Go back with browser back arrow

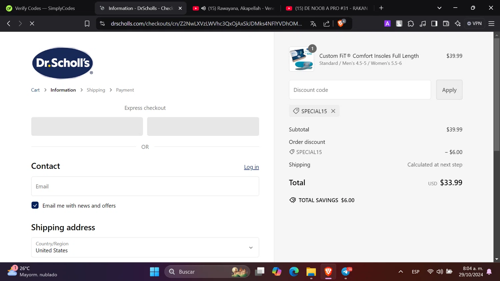coord(9,23)
